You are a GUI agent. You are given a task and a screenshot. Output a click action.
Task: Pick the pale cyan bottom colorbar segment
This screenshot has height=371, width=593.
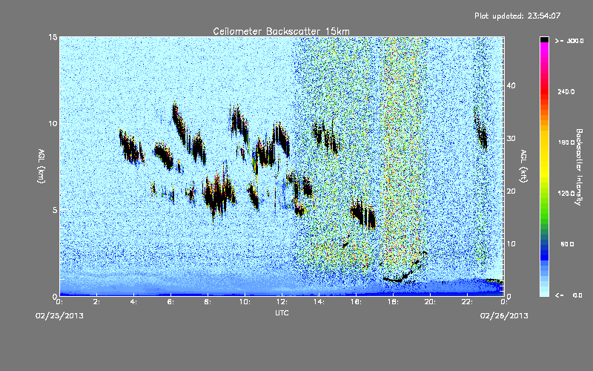[544, 292]
